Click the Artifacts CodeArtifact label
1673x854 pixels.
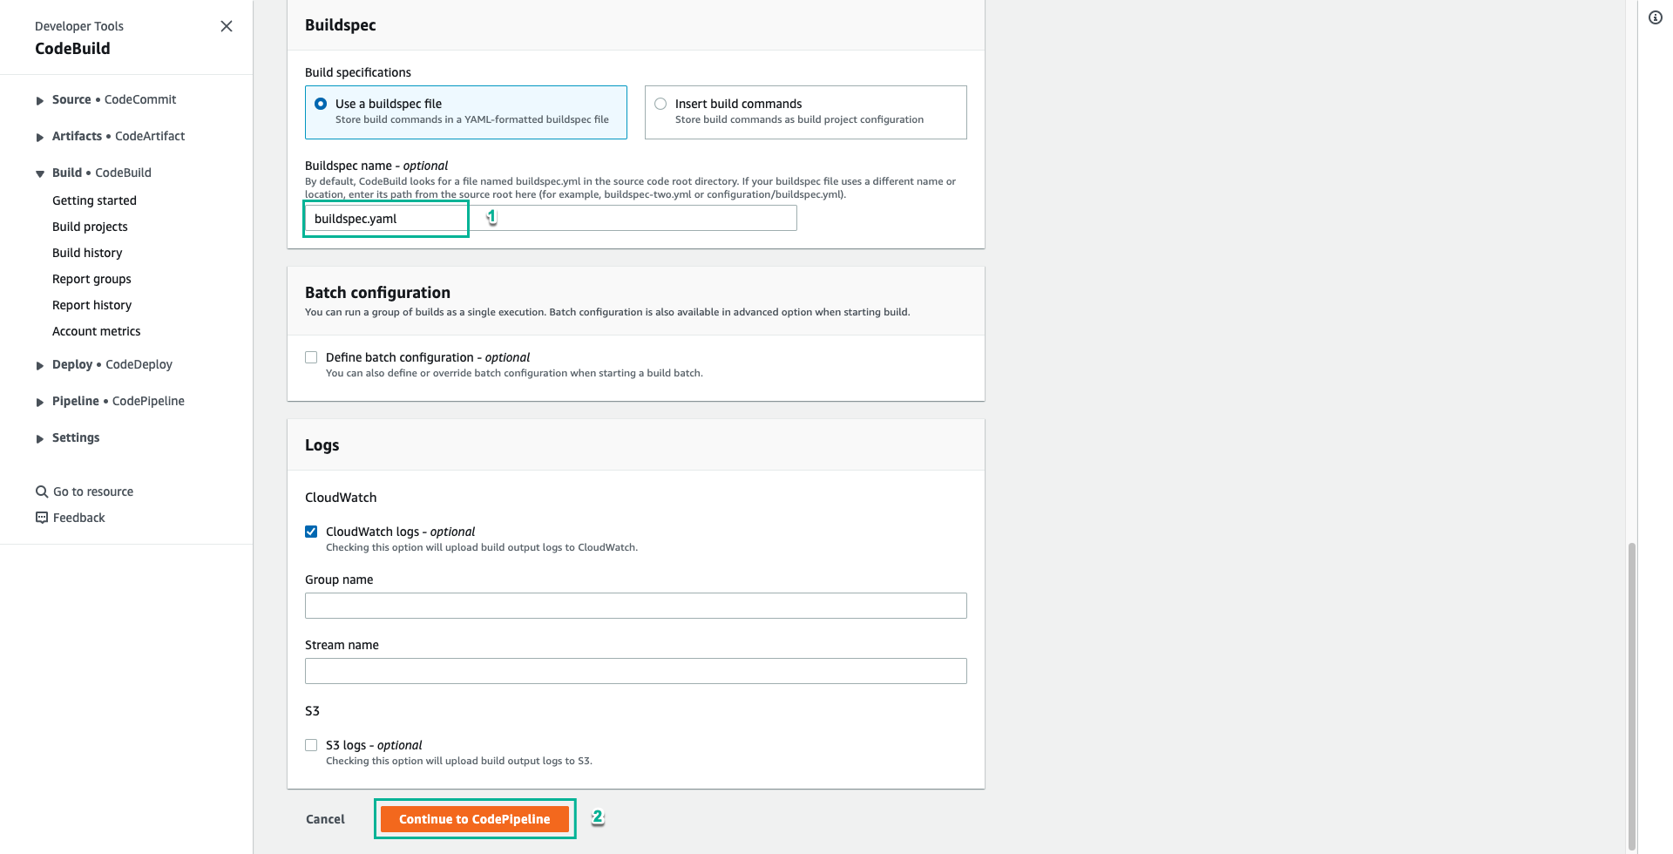pos(119,136)
